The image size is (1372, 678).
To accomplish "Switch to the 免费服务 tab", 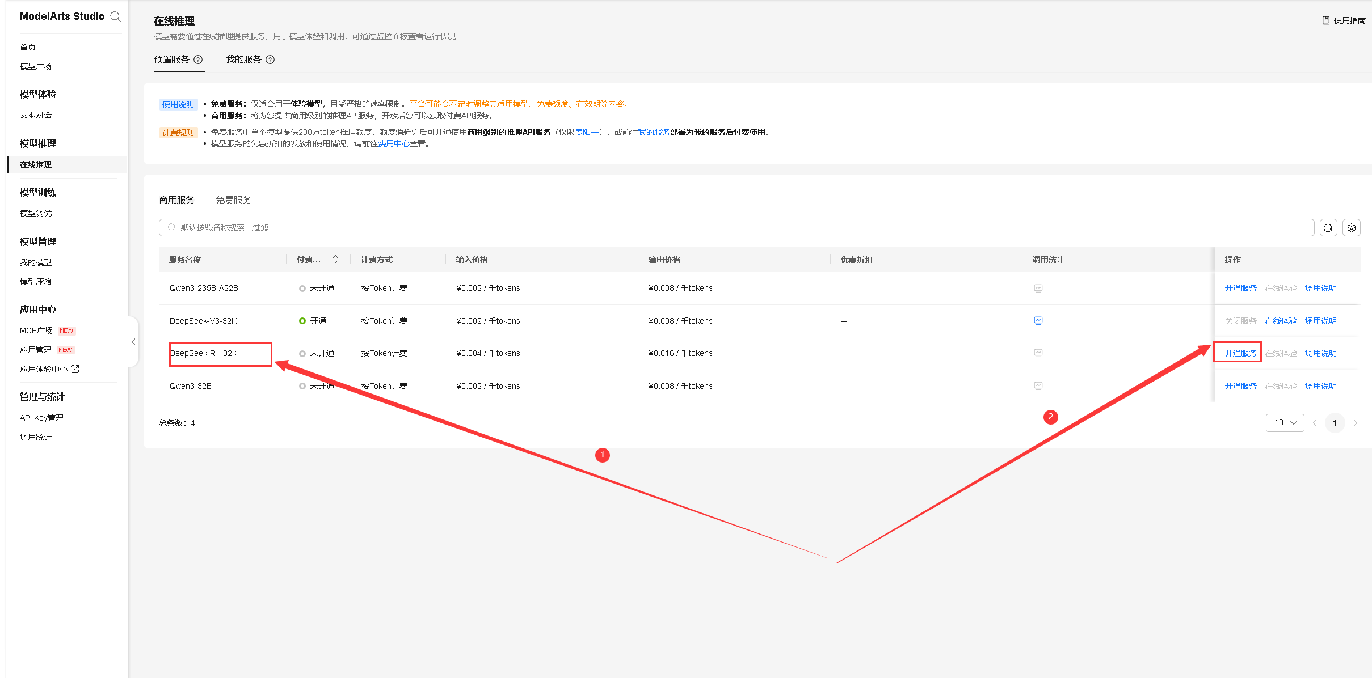I will click(x=233, y=200).
